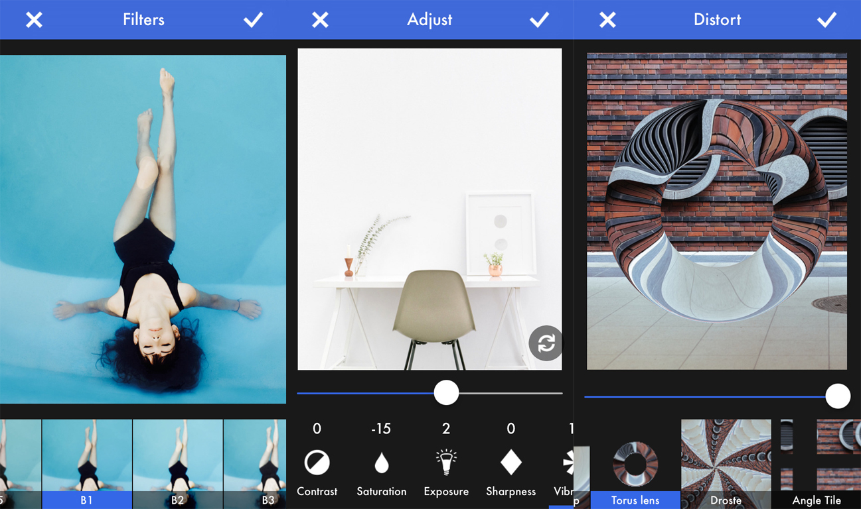Pick the Sharpness diamond icon
Screen dimensions: 861x509
click(510, 463)
